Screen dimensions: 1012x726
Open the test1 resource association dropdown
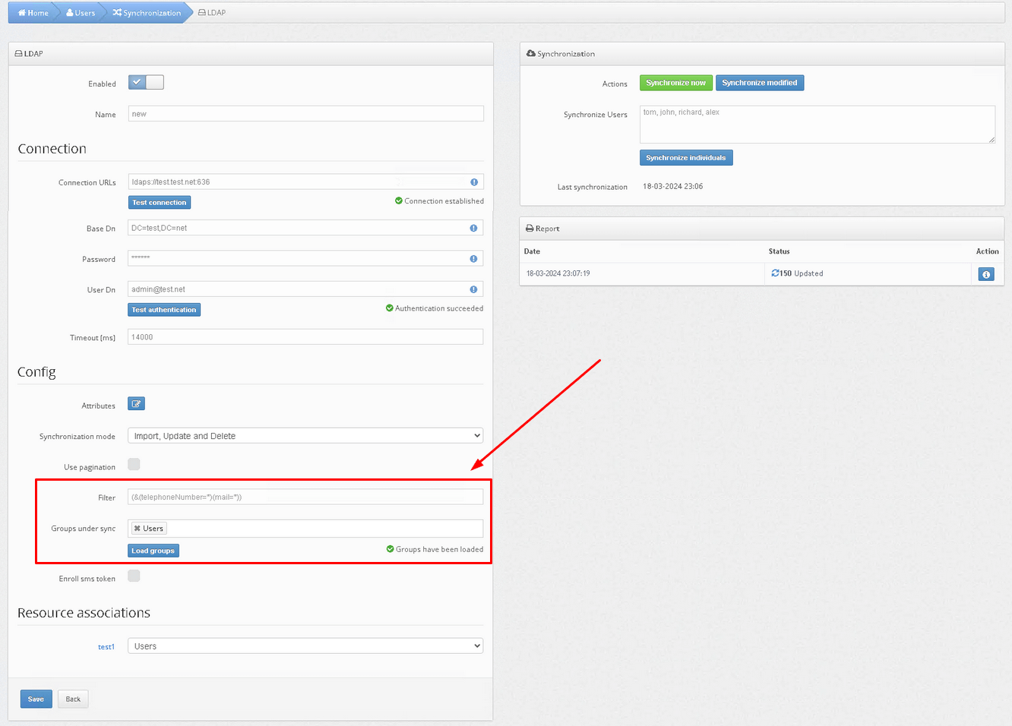pyautogui.click(x=305, y=646)
